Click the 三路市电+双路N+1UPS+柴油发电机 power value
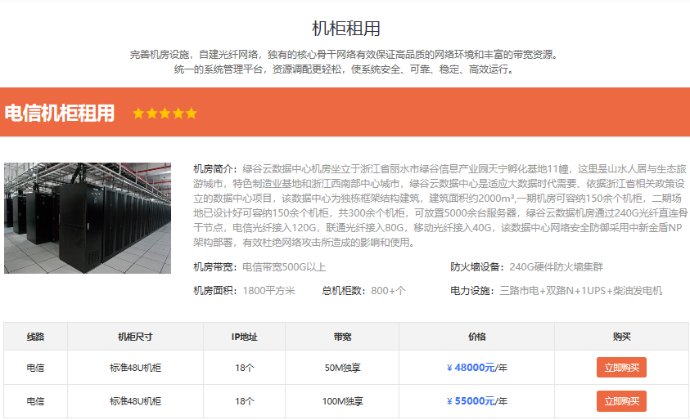Screen dimensions: 690x420 pyautogui.click(x=581, y=290)
